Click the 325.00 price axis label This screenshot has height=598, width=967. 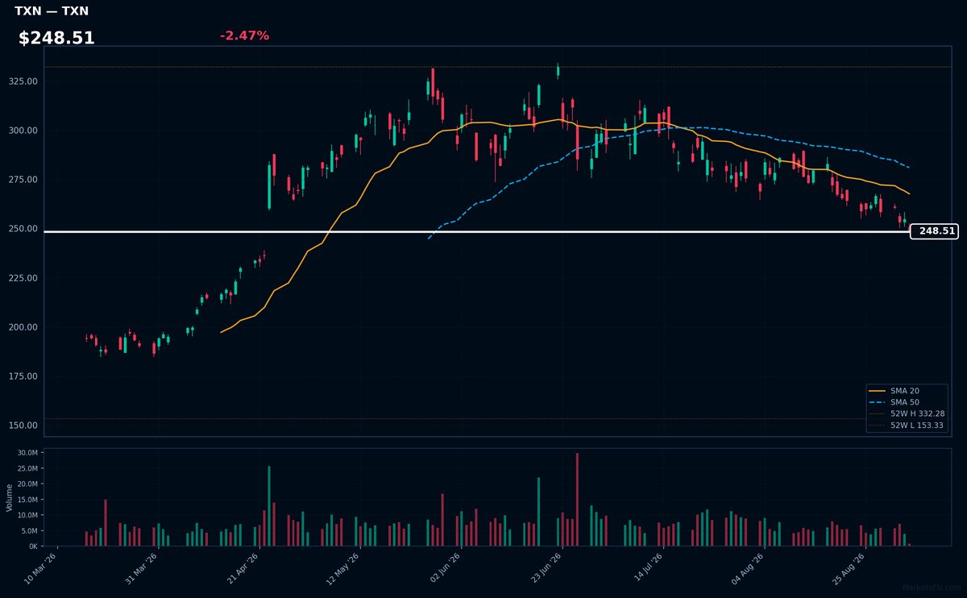click(22, 81)
